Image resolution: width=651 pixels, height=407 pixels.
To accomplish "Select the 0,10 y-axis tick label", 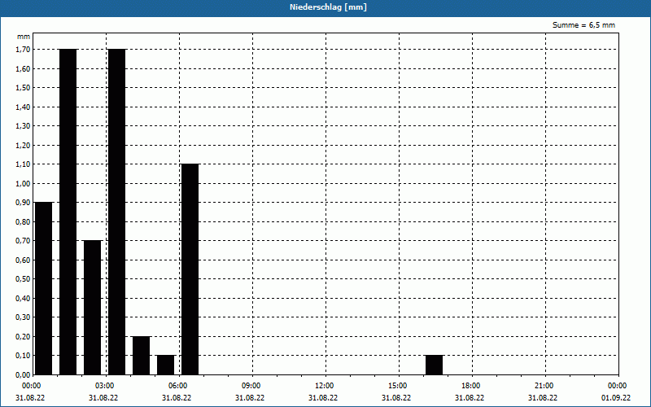I will pos(23,356).
